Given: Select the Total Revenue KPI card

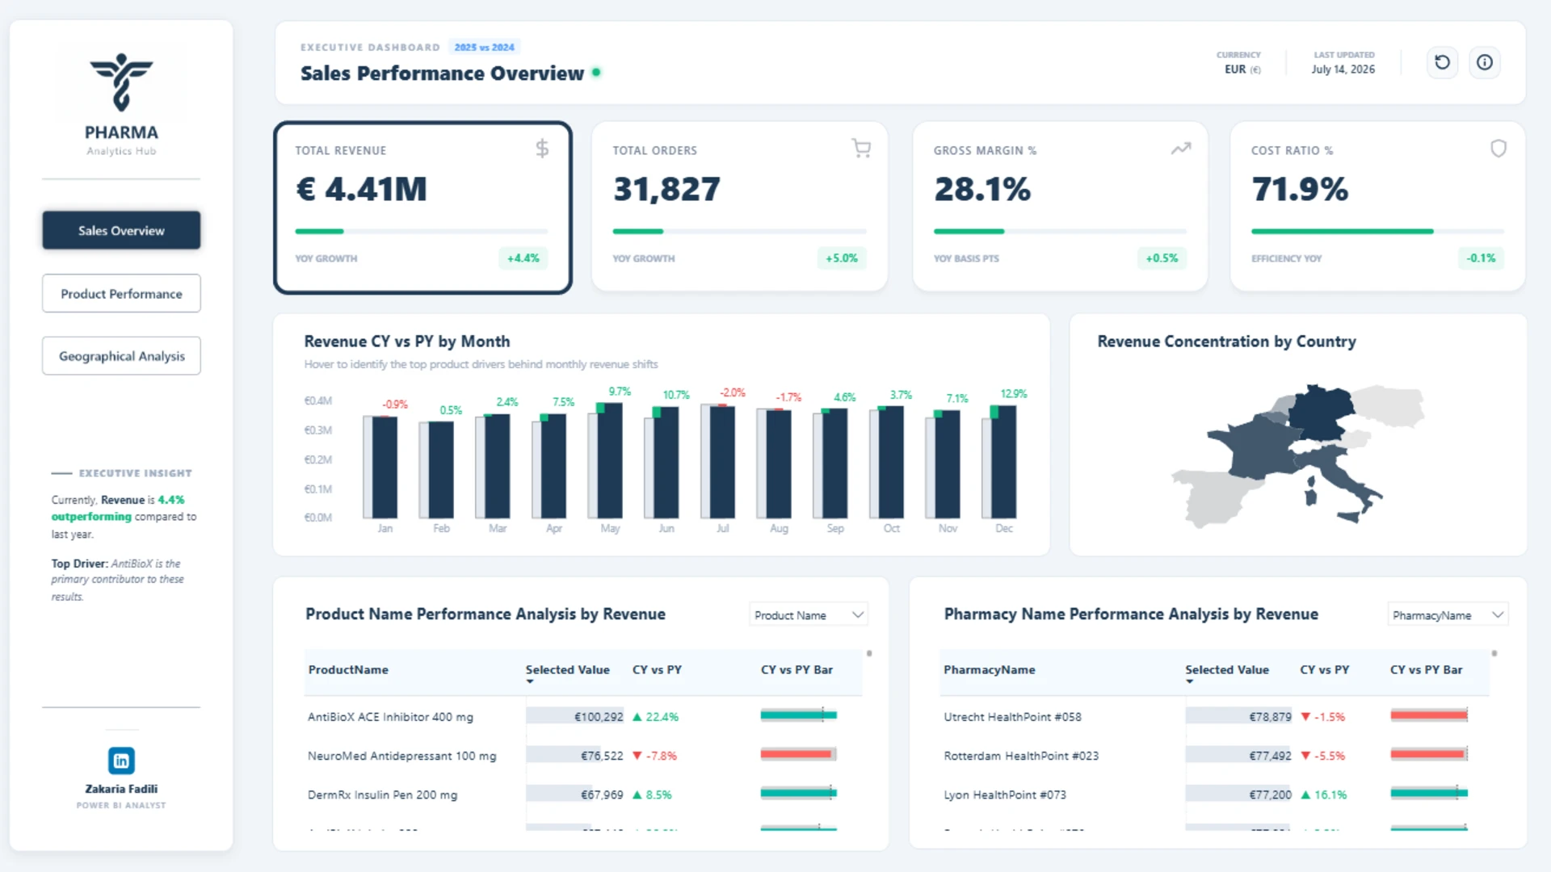Looking at the screenshot, I should tap(422, 208).
